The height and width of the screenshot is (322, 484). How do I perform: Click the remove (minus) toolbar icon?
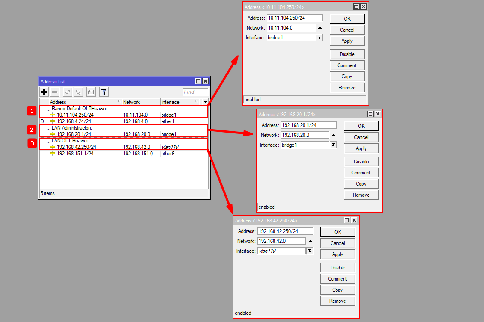pyautogui.click(x=55, y=92)
